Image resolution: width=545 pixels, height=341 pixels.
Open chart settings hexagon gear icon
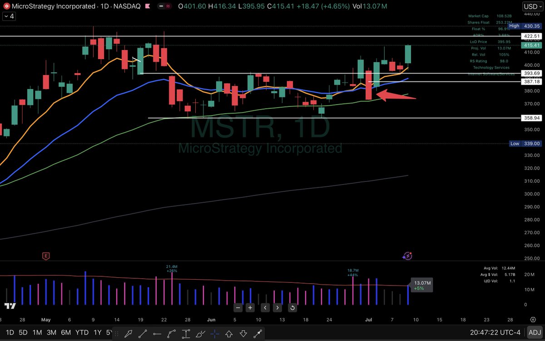point(533,320)
